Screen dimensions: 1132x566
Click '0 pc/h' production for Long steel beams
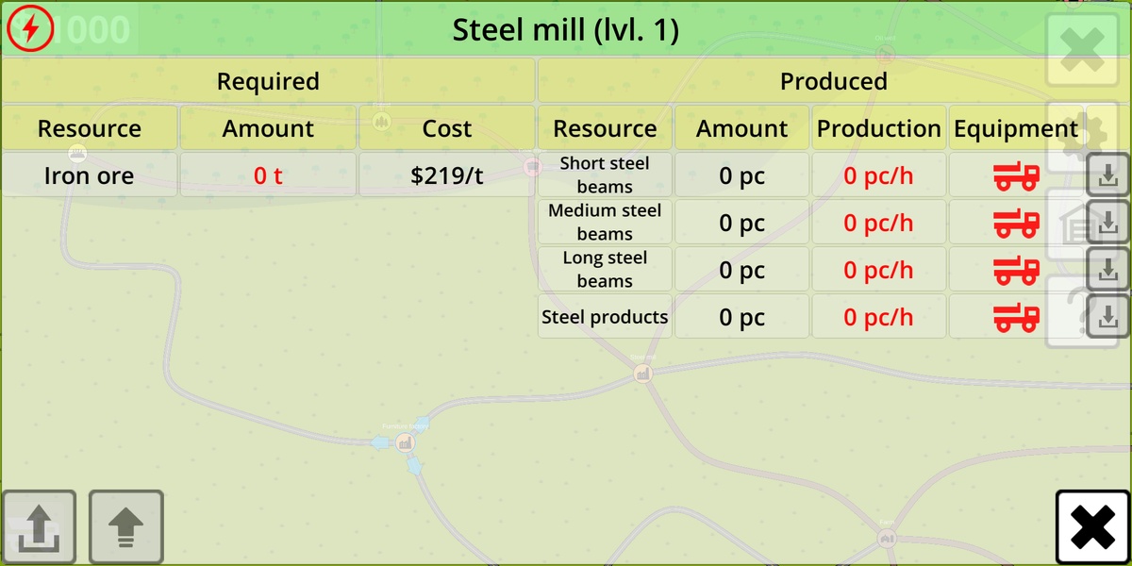(x=879, y=270)
